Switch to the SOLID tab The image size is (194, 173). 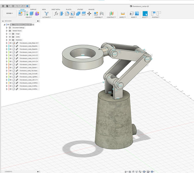click(x=22, y=9)
